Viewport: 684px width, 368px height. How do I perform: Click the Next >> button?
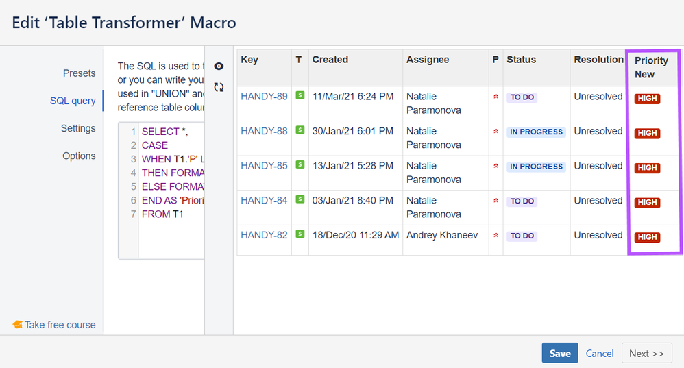(646, 354)
